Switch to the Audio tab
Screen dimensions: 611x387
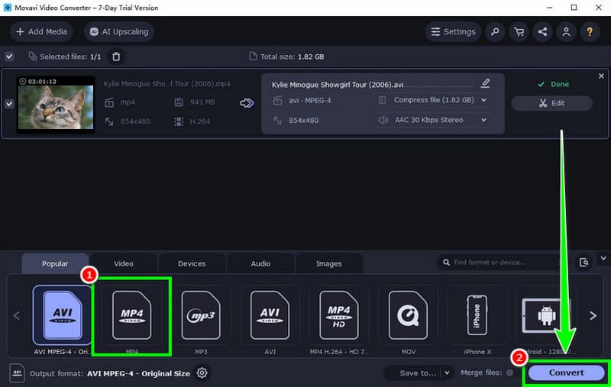pos(260,263)
